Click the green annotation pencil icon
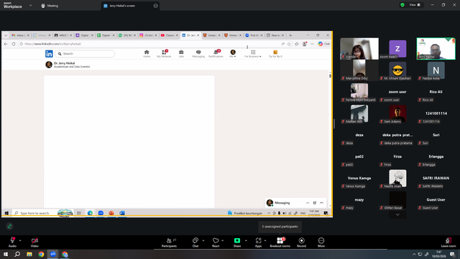460x259 pixels. (x=9, y=226)
